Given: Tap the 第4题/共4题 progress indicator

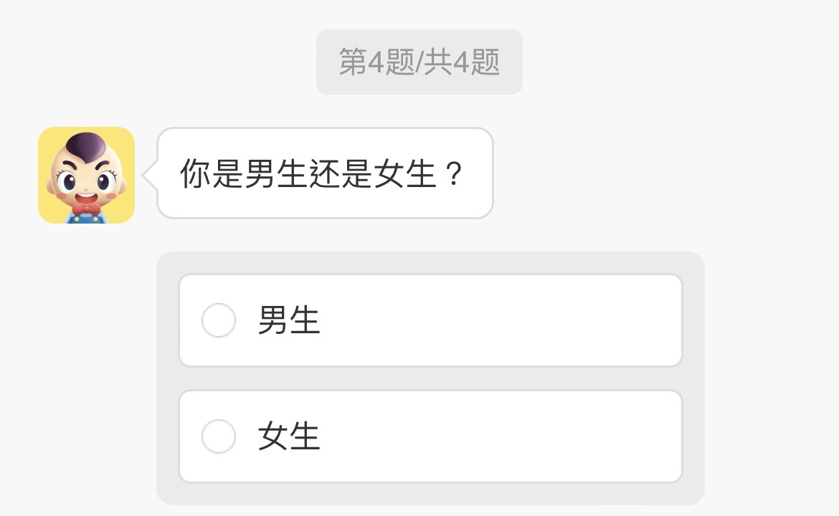Looking at the screenshot, I should pos(419,62).
